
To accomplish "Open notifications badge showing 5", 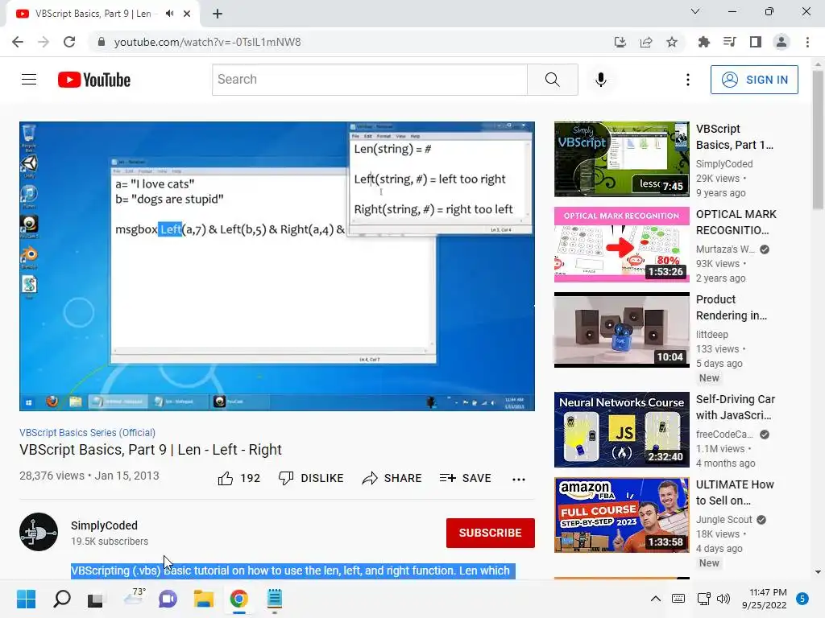I will (802, 599).
